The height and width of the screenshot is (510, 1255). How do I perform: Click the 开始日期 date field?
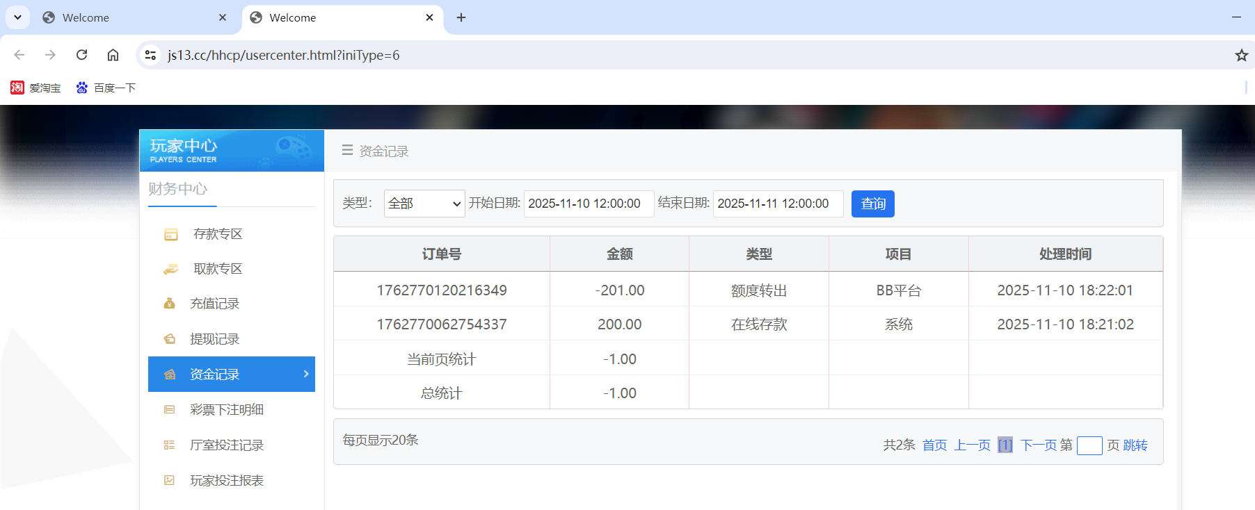coord(589,204)
